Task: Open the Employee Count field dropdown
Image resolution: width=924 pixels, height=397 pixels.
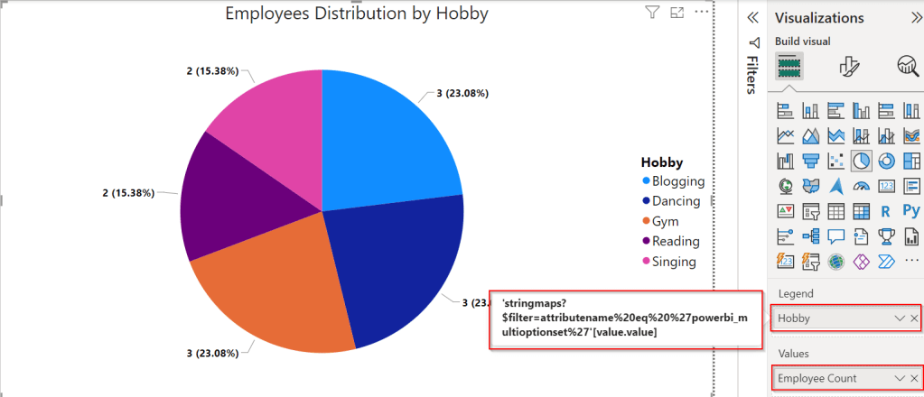Action: coord(899,379)
